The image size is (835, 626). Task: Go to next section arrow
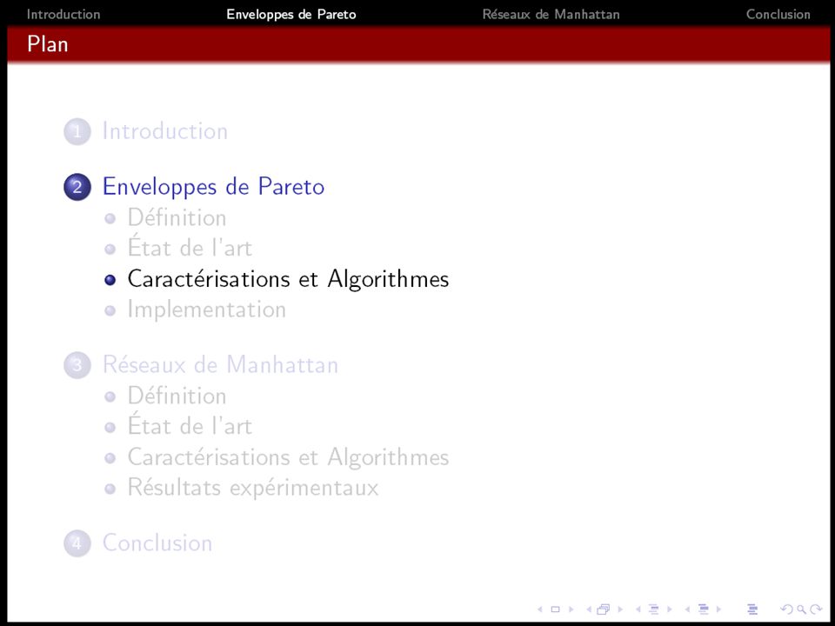point(719,609)
